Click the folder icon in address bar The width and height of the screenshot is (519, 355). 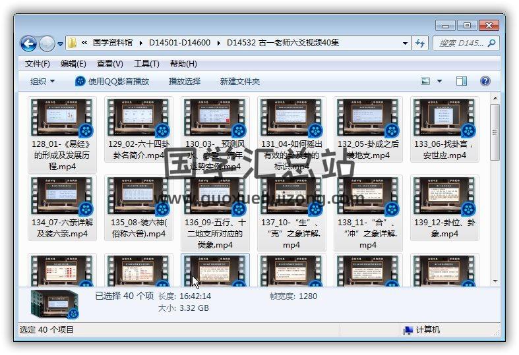click(72, 43)
